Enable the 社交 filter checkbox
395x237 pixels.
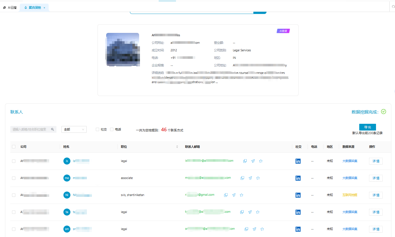tap(97, 129)
